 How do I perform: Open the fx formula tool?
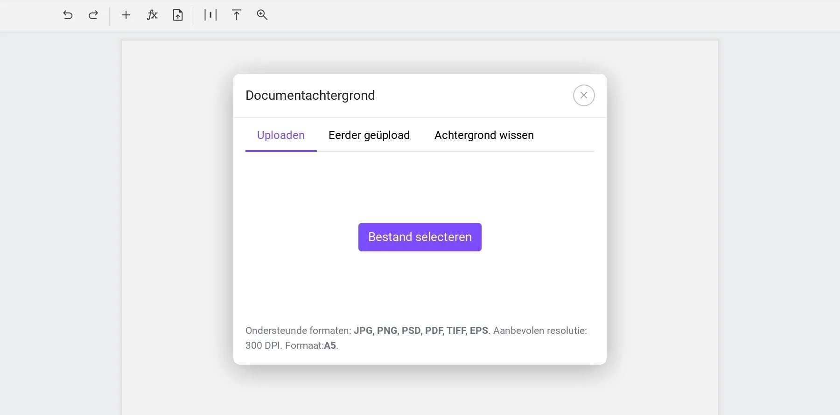pos(152,15)
